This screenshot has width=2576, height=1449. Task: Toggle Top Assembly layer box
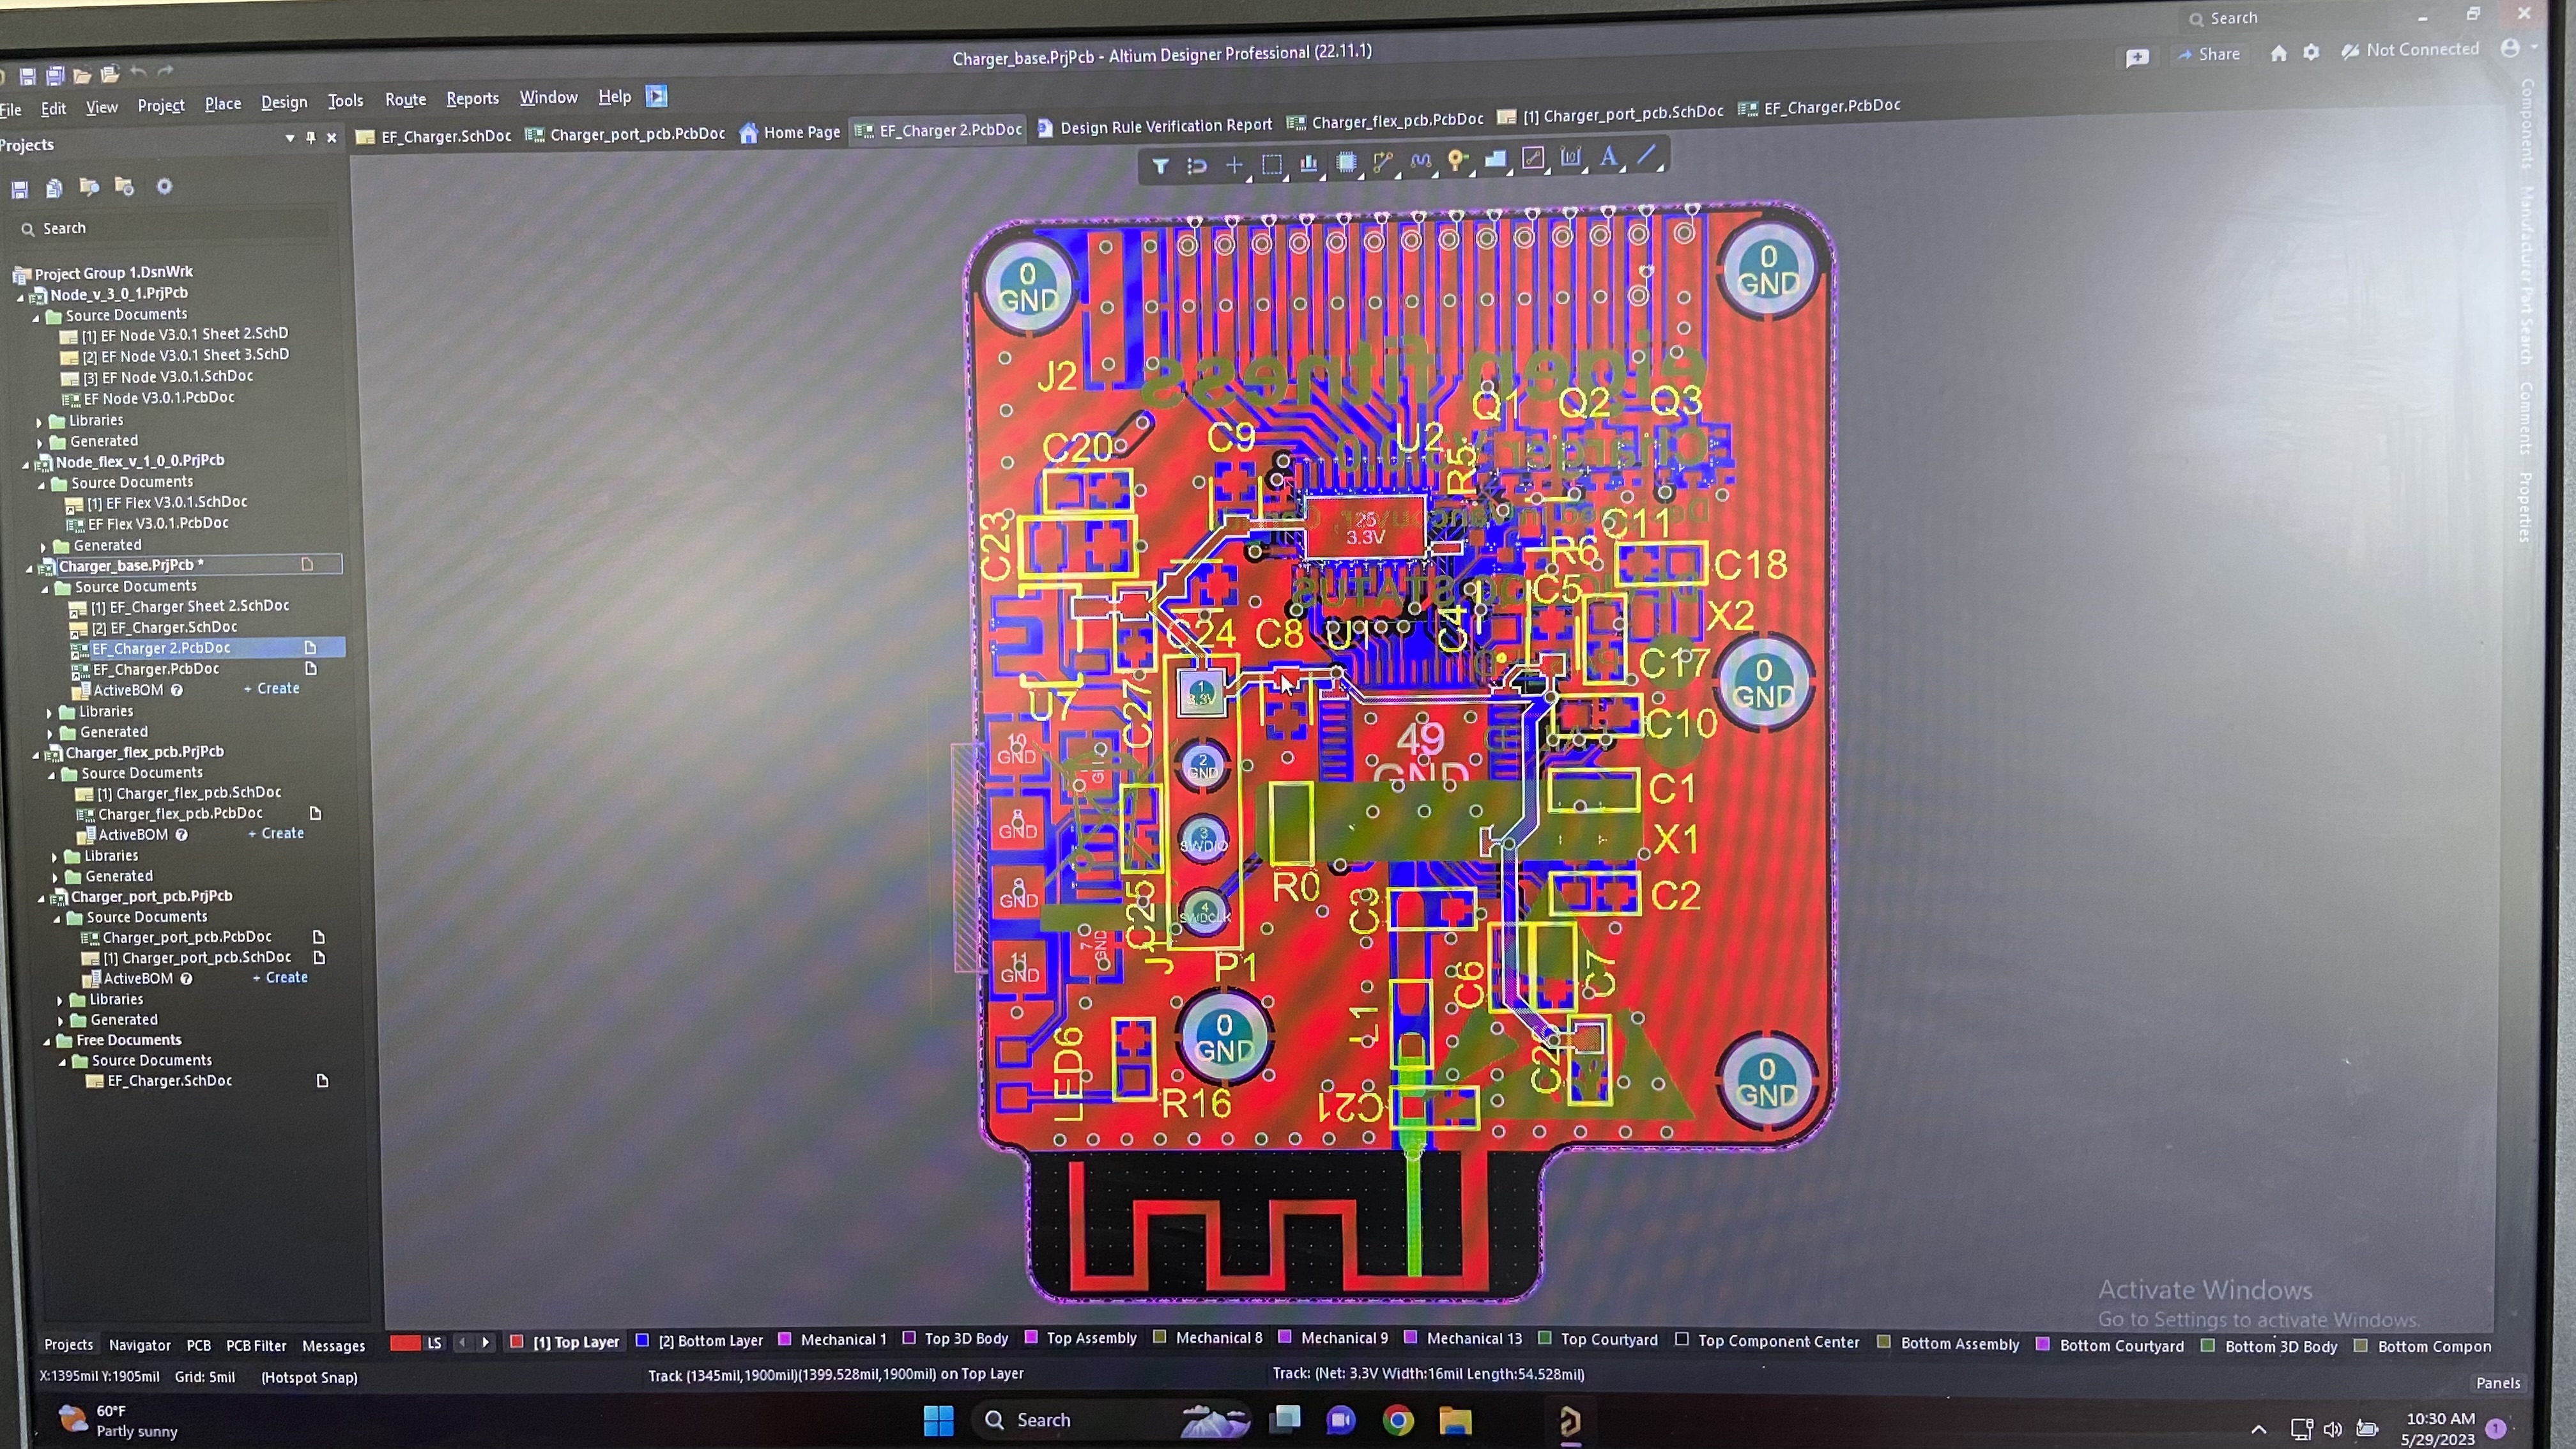pyautogui.click(x=1031, y=1338)
